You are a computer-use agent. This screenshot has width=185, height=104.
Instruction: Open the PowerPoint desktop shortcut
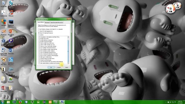[11, 33]
